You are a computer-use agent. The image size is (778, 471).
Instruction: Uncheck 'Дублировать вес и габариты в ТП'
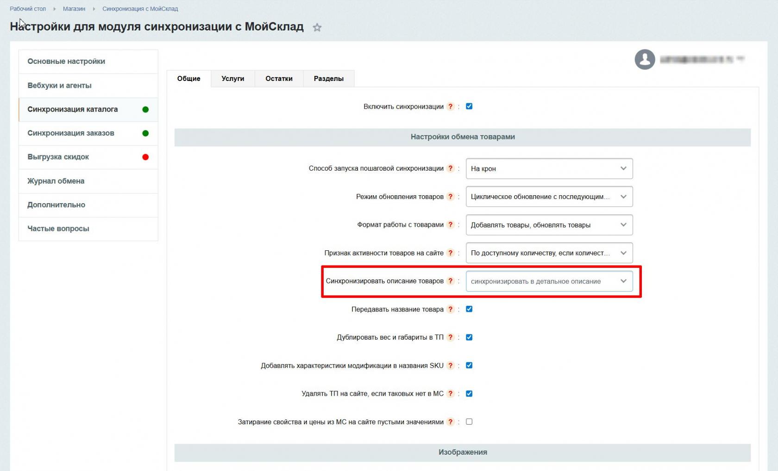(x=469, y=337)
